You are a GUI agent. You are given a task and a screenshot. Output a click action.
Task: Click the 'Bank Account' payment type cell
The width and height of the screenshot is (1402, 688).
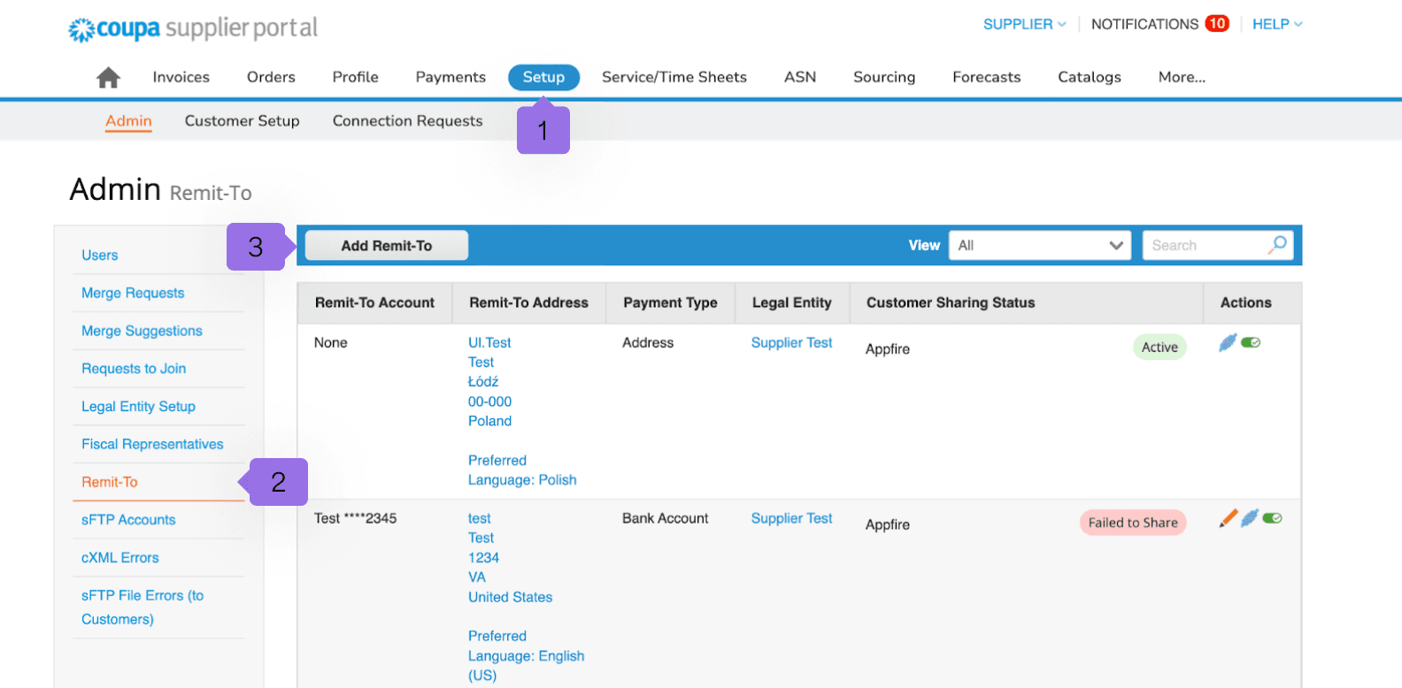point(665,518)
